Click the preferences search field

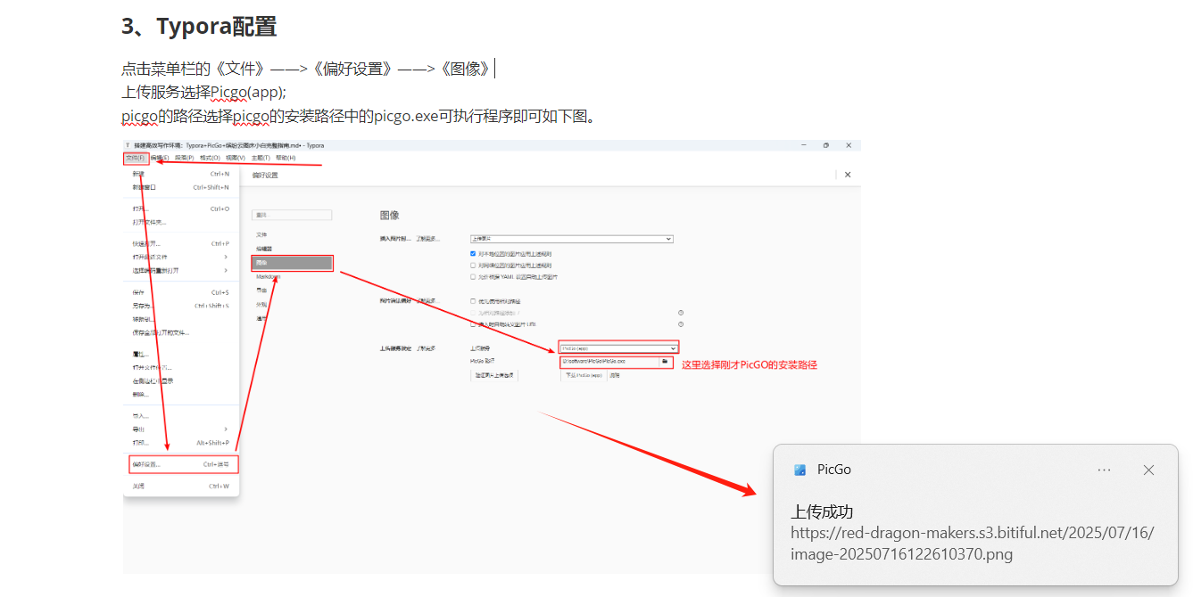(x=293, y=215)
